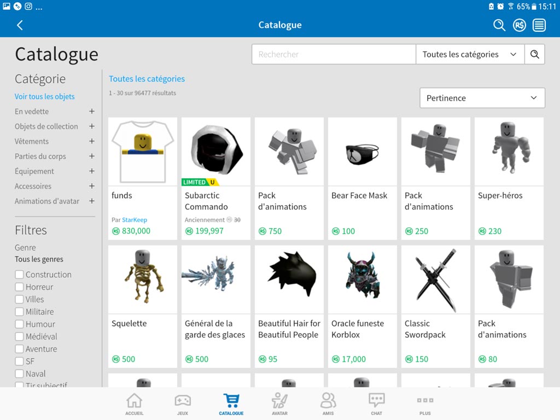Open the Subarctic Commando hood thumbnail

(215, 151)
